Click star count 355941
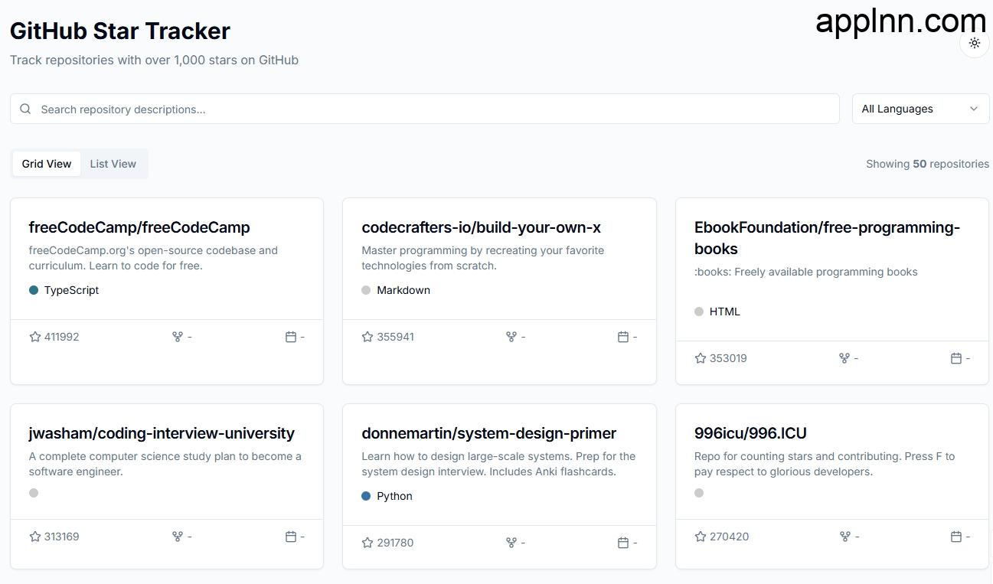993x584 pixels. click(x=396, y=337)
